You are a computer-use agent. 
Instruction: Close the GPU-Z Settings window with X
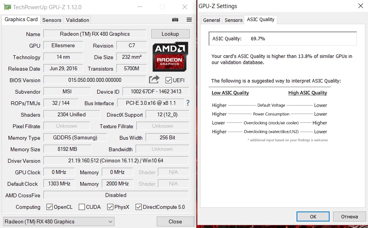point(361,6)
